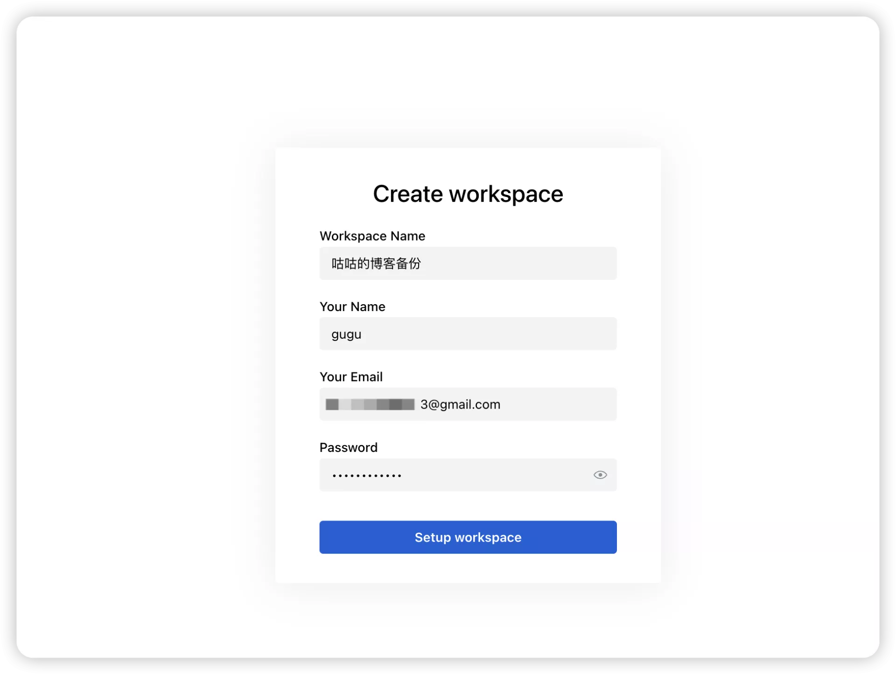The width and height of the screenshot is (896, 674).
Task: Focus the Workspace Name input field
Action: click(468, 264)
